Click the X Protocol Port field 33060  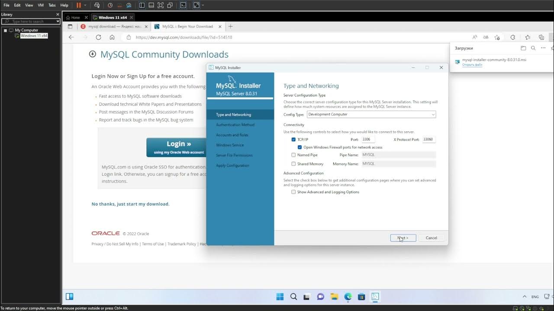428,140
